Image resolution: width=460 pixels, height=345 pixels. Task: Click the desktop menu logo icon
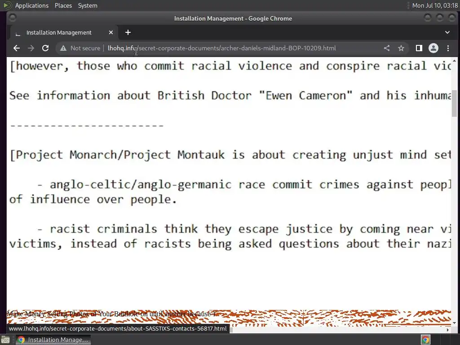pyautogui.click(x=7, y=5)
